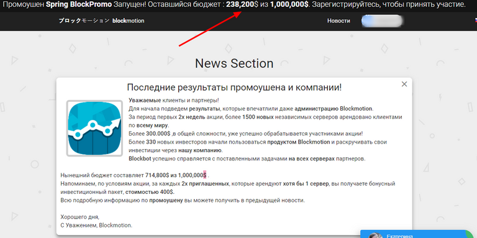Click the 714,800$ из 1,000,000$ budget text
Screen dimensions: 477x238
[x=176, y=175]
